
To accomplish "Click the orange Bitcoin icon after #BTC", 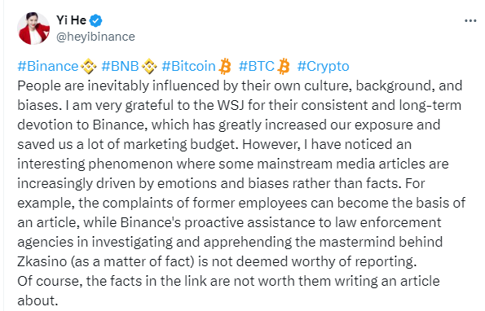I will 284,67.
